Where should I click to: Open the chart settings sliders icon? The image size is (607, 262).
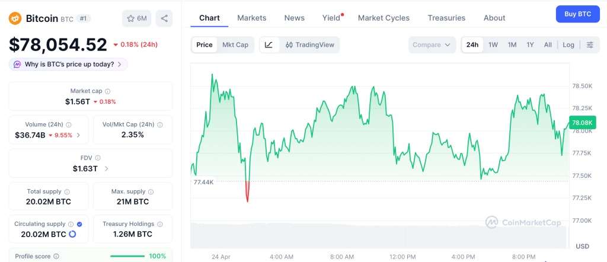click(x=590, y=44)
